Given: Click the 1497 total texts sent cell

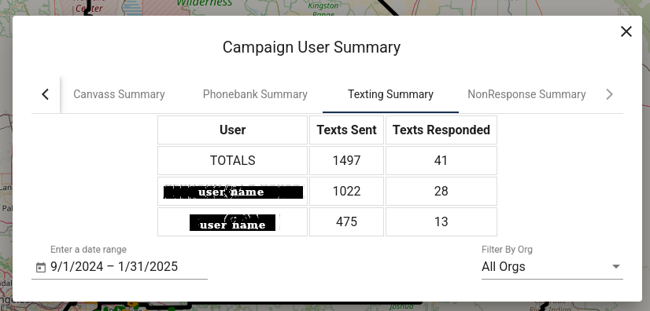Looking at the screenshot, I should (346, 160).
